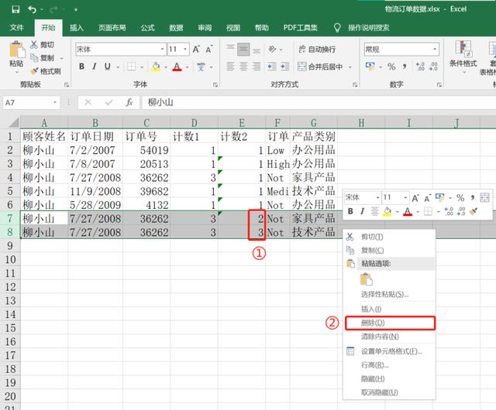Switch to the 插入 ribbon tab

click(77, 27)
